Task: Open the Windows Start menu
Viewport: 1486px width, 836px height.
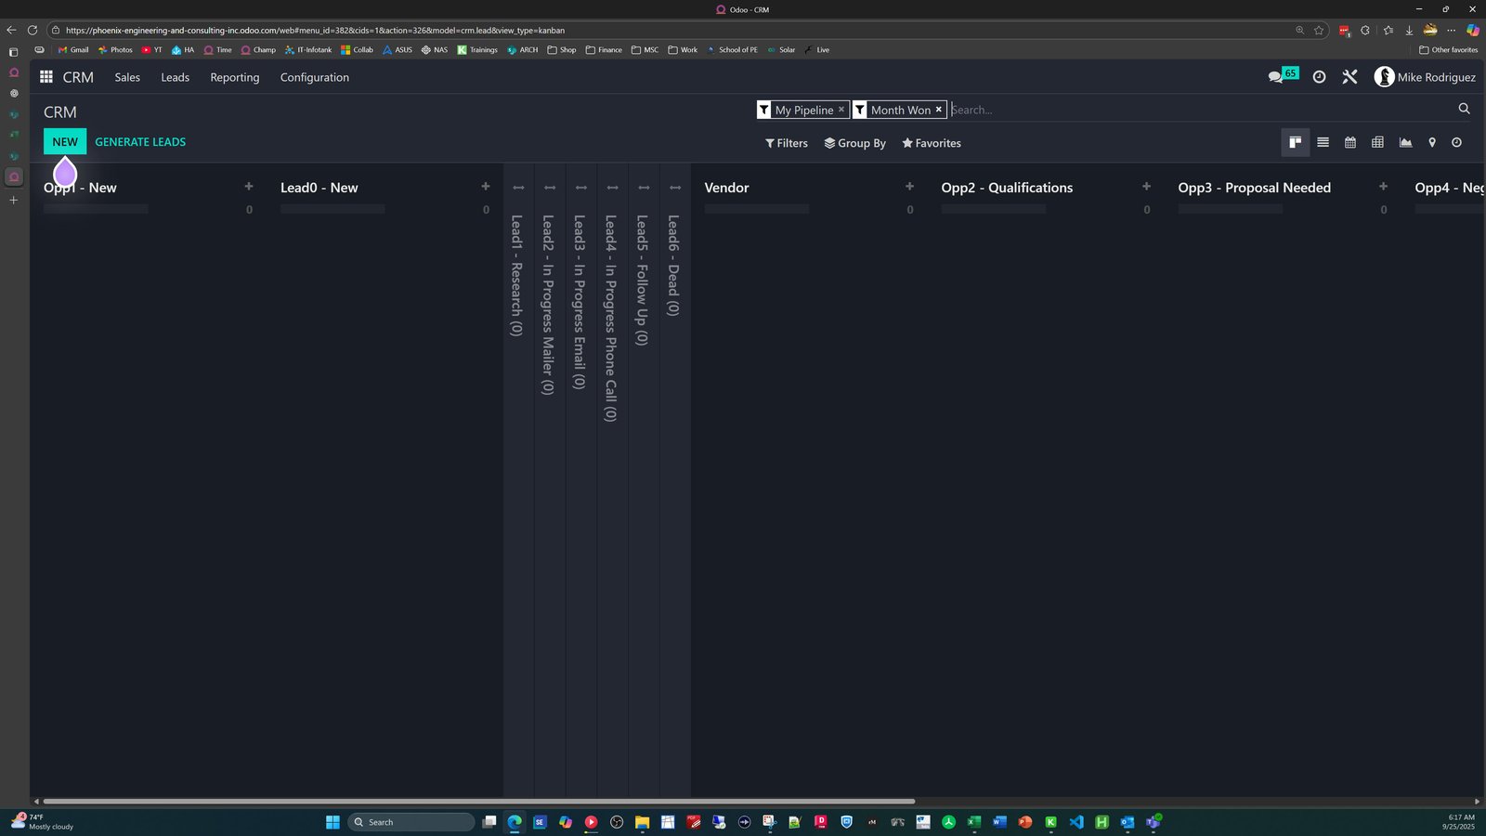Action: (332, 822)
